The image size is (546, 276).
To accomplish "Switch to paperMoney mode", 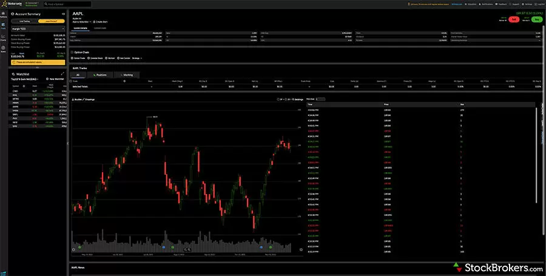I will point(50,21).
